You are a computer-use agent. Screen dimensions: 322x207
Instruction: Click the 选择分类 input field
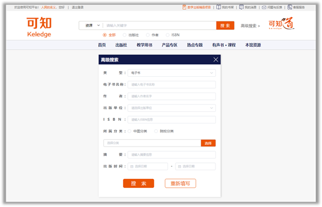tap(152, 143)
